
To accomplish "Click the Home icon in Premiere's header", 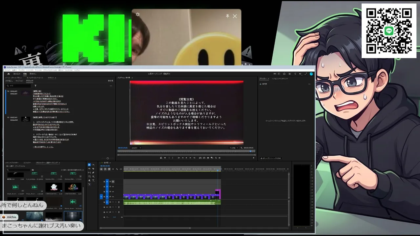I will click(x=9, y=74).
